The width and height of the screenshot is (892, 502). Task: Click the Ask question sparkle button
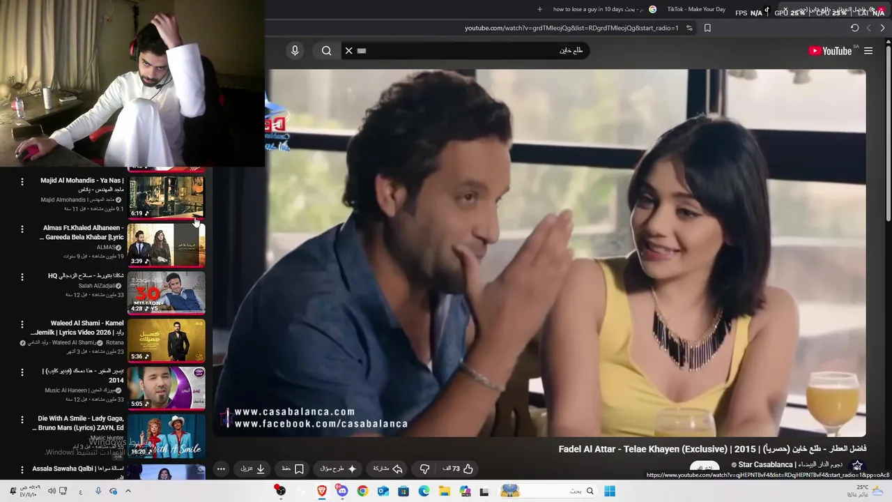click(339, 469)
